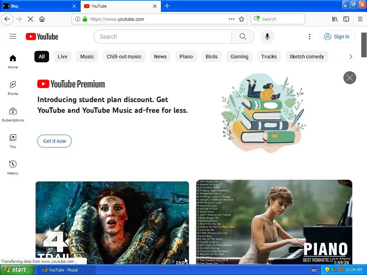Open the trailer video thumbnail
The image size is (367, 275).
[x=112, y=223]
